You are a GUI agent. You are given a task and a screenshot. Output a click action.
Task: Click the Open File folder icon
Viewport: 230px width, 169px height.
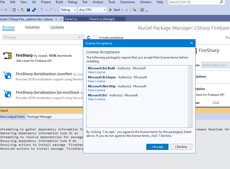coord(22,10)
